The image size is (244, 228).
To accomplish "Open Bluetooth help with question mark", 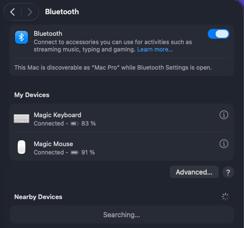I will click(228, 172).
